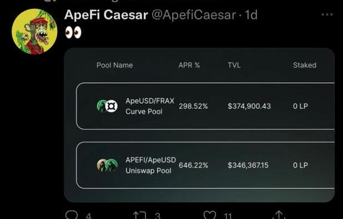
Task: Open the ApeFi Caesar display name
Action: point(106,15)
